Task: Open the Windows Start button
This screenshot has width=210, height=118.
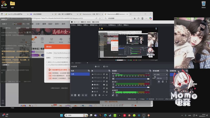Action: pos(61,115)
